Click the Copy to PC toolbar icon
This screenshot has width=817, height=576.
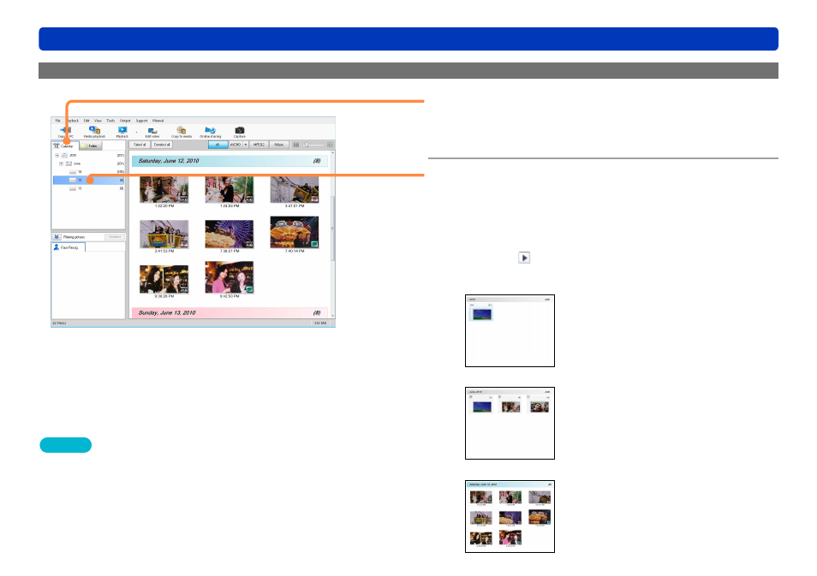[64, 130]
